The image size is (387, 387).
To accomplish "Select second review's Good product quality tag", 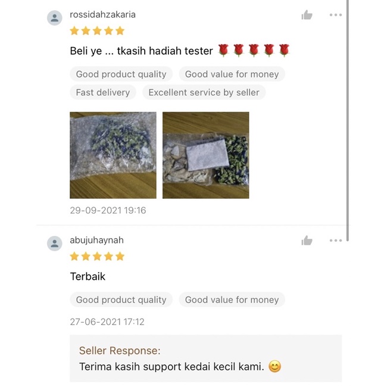I will 121,299.
